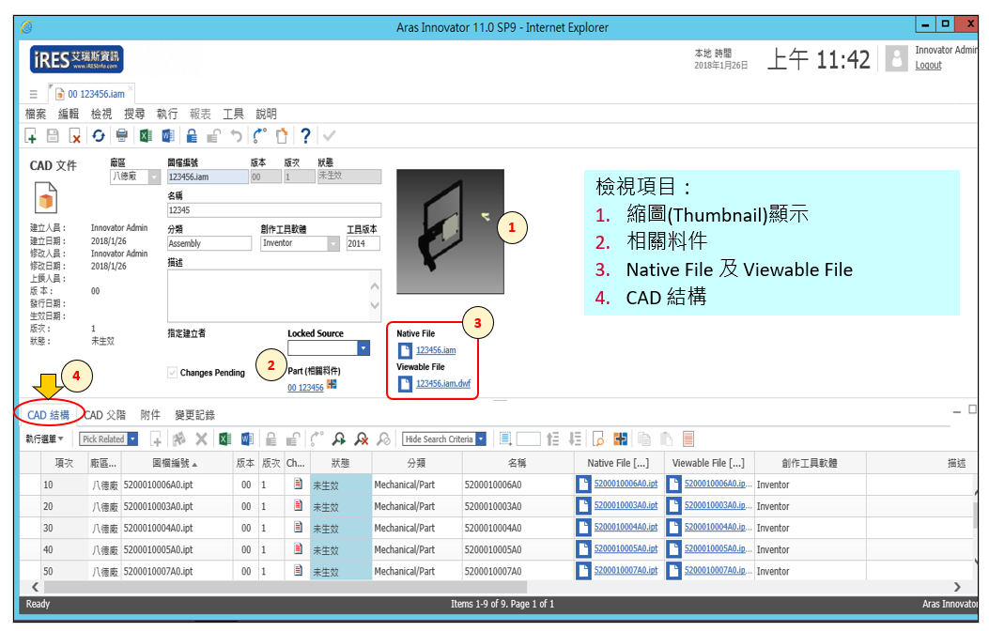Click the Save floppy disk icon in top toolbar
989x631 pixels.
[53, 135]
